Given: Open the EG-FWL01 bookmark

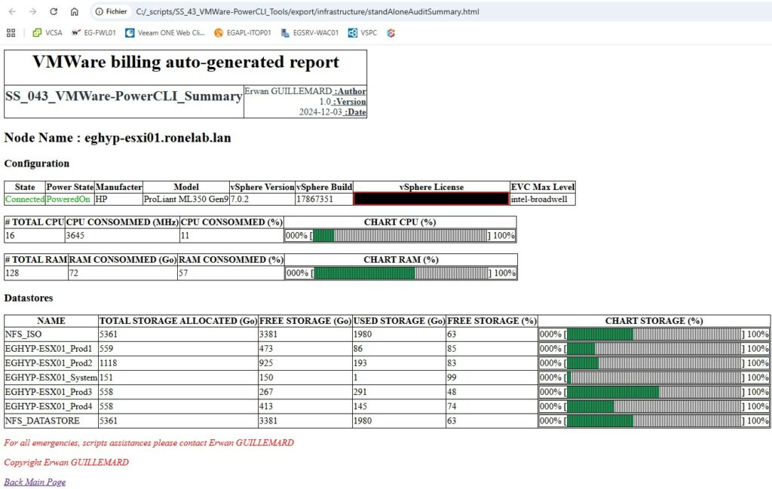Looking at the screenshot, I should [93, 33].
